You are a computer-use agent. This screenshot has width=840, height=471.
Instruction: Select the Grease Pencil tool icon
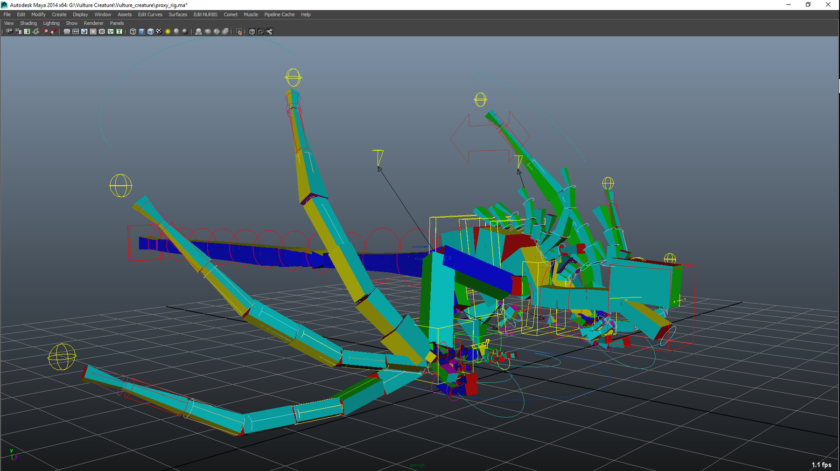tap(53, 32)
